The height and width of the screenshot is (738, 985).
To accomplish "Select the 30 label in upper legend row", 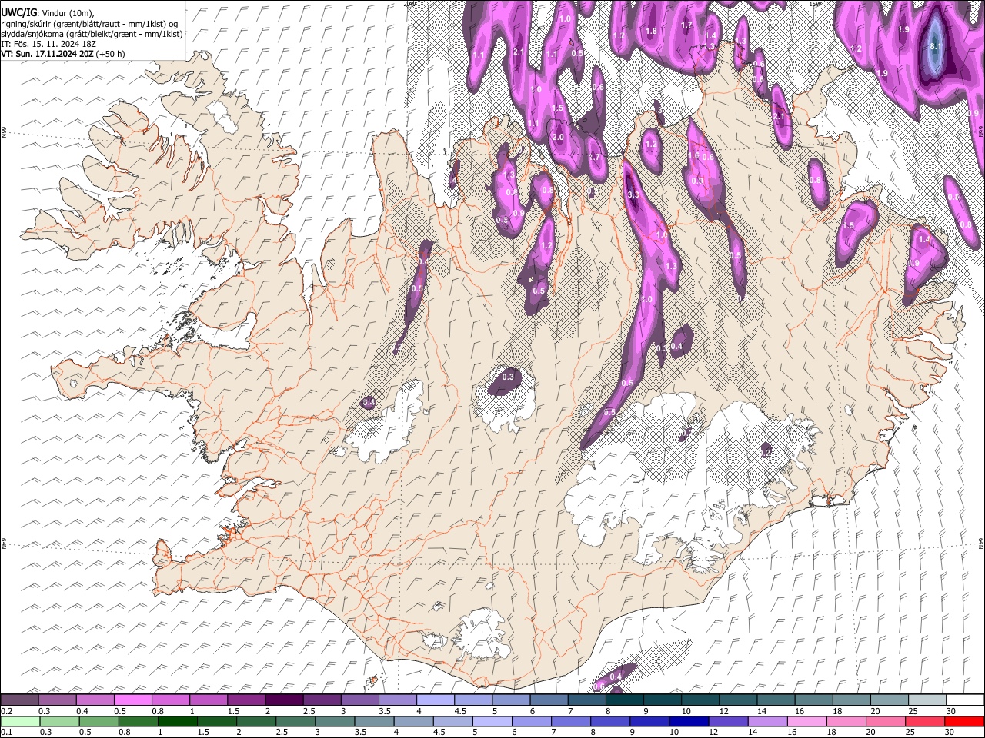I will (951, 710).
